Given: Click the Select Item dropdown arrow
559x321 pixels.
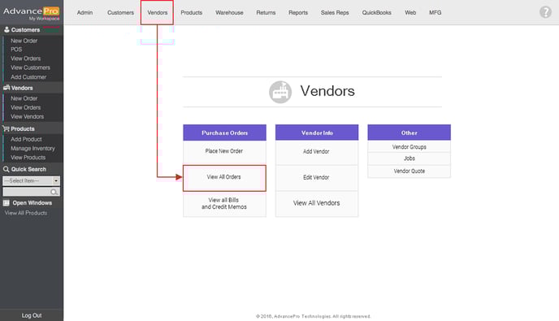Looking at the screenshot, I should tap(56, 181).
